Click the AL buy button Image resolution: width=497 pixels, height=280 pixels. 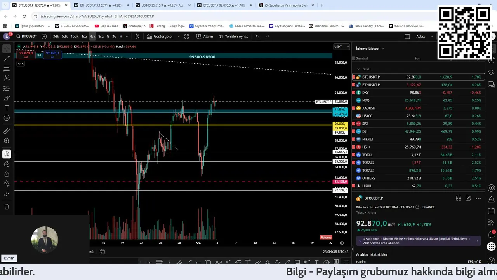(x=52, y=55)
